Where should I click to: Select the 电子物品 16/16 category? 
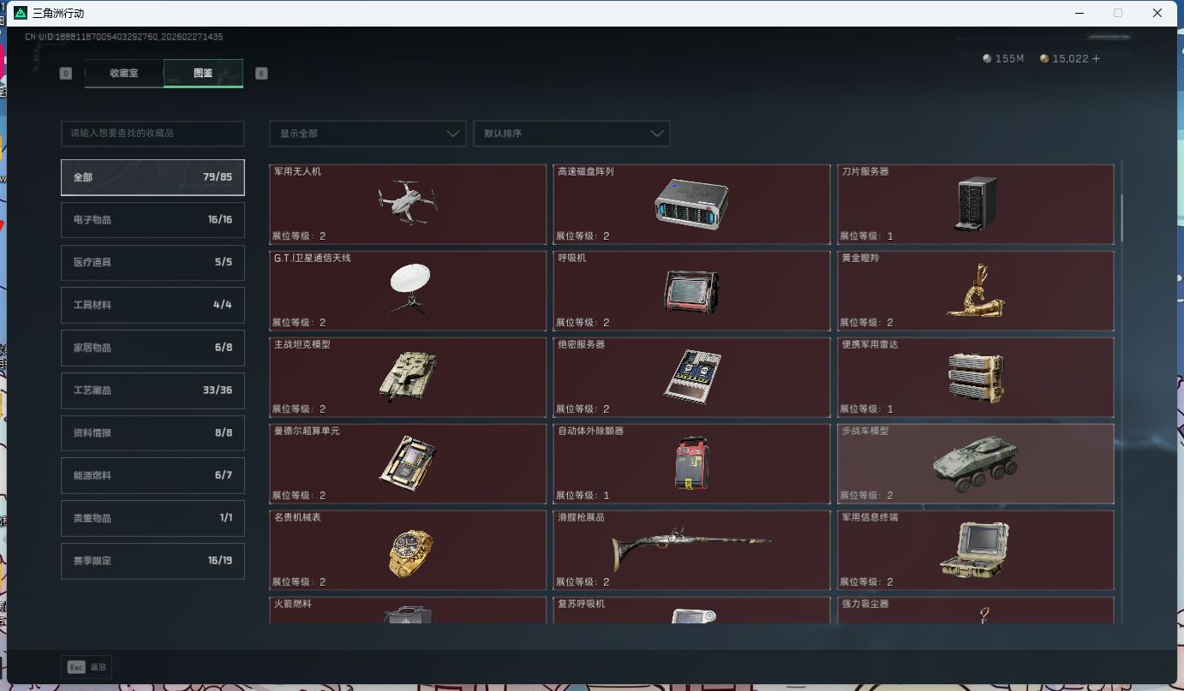pyautogui.click(x=152, y=220)
